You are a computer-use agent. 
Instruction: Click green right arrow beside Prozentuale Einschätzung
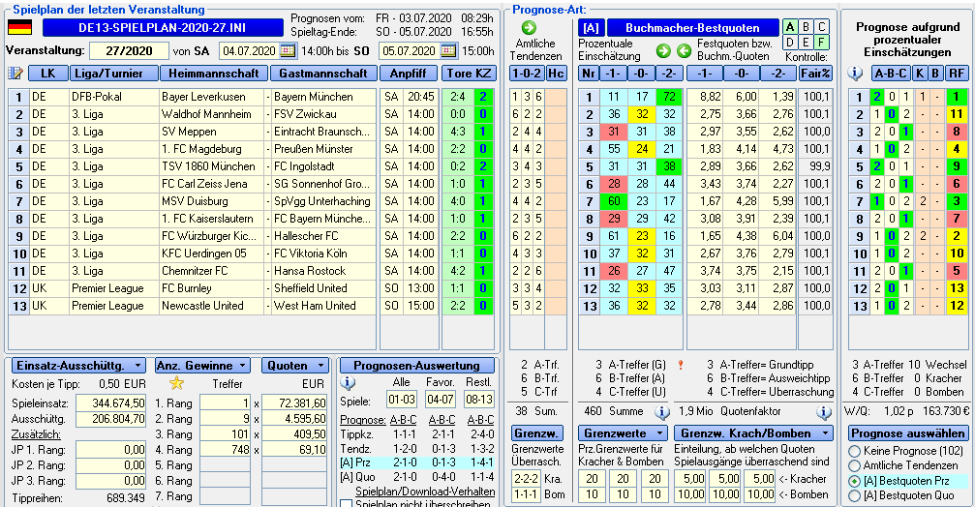pos(663,50)
